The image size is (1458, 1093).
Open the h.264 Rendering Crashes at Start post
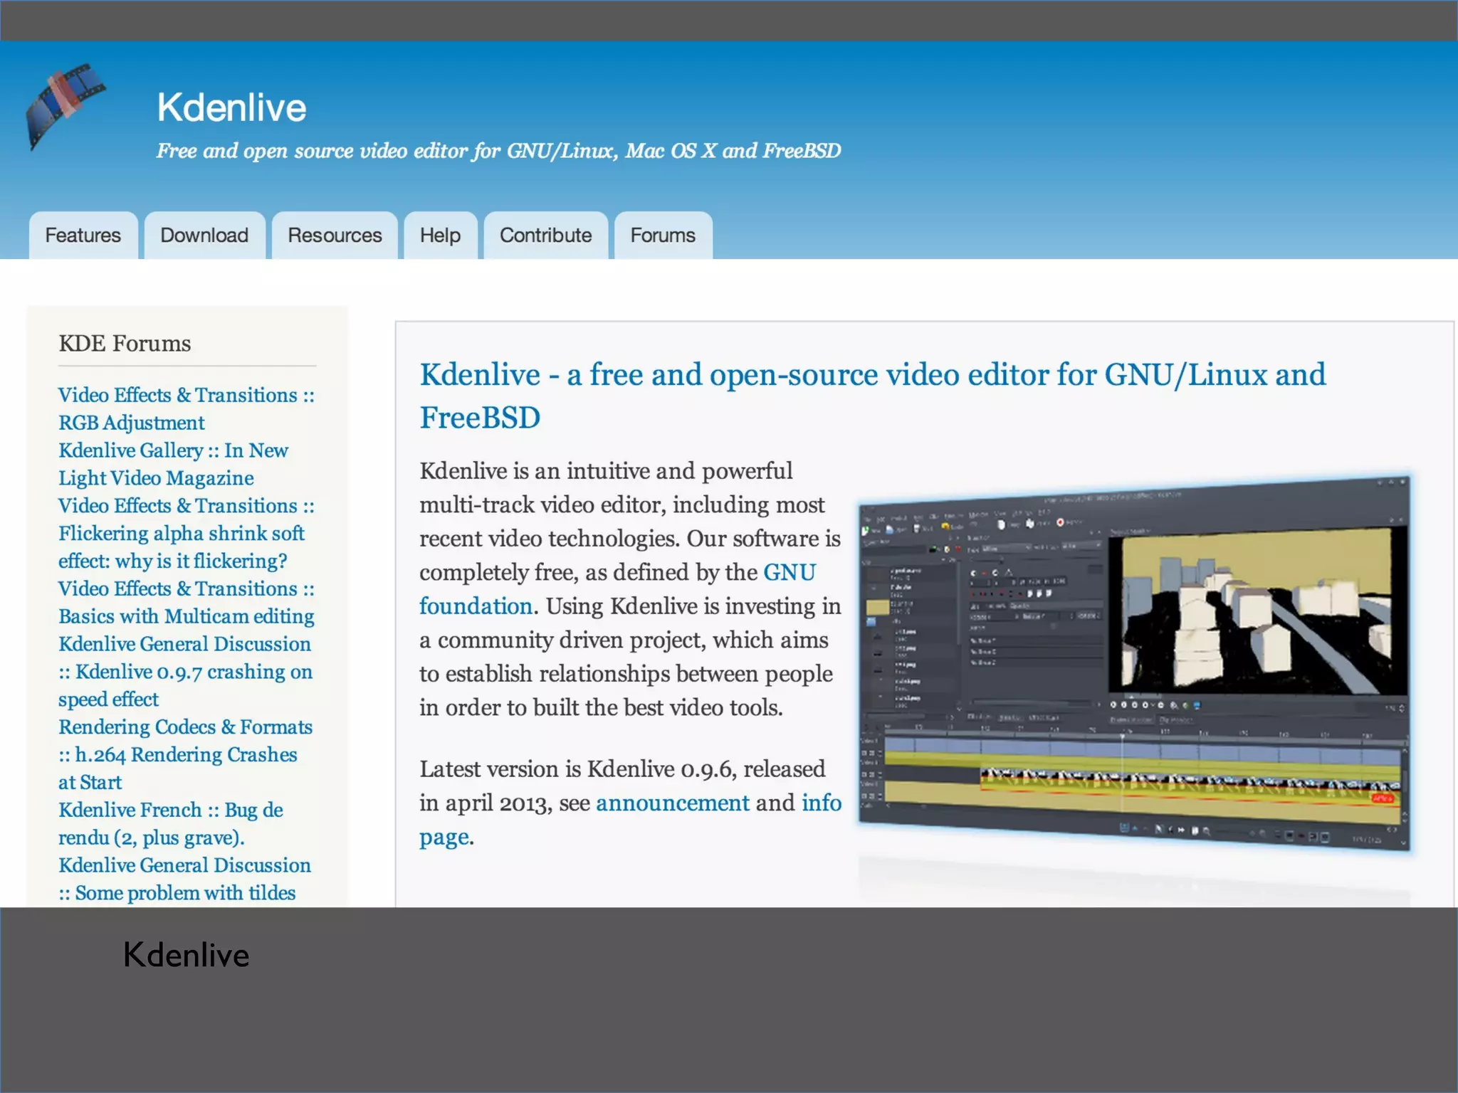[185, 755]
